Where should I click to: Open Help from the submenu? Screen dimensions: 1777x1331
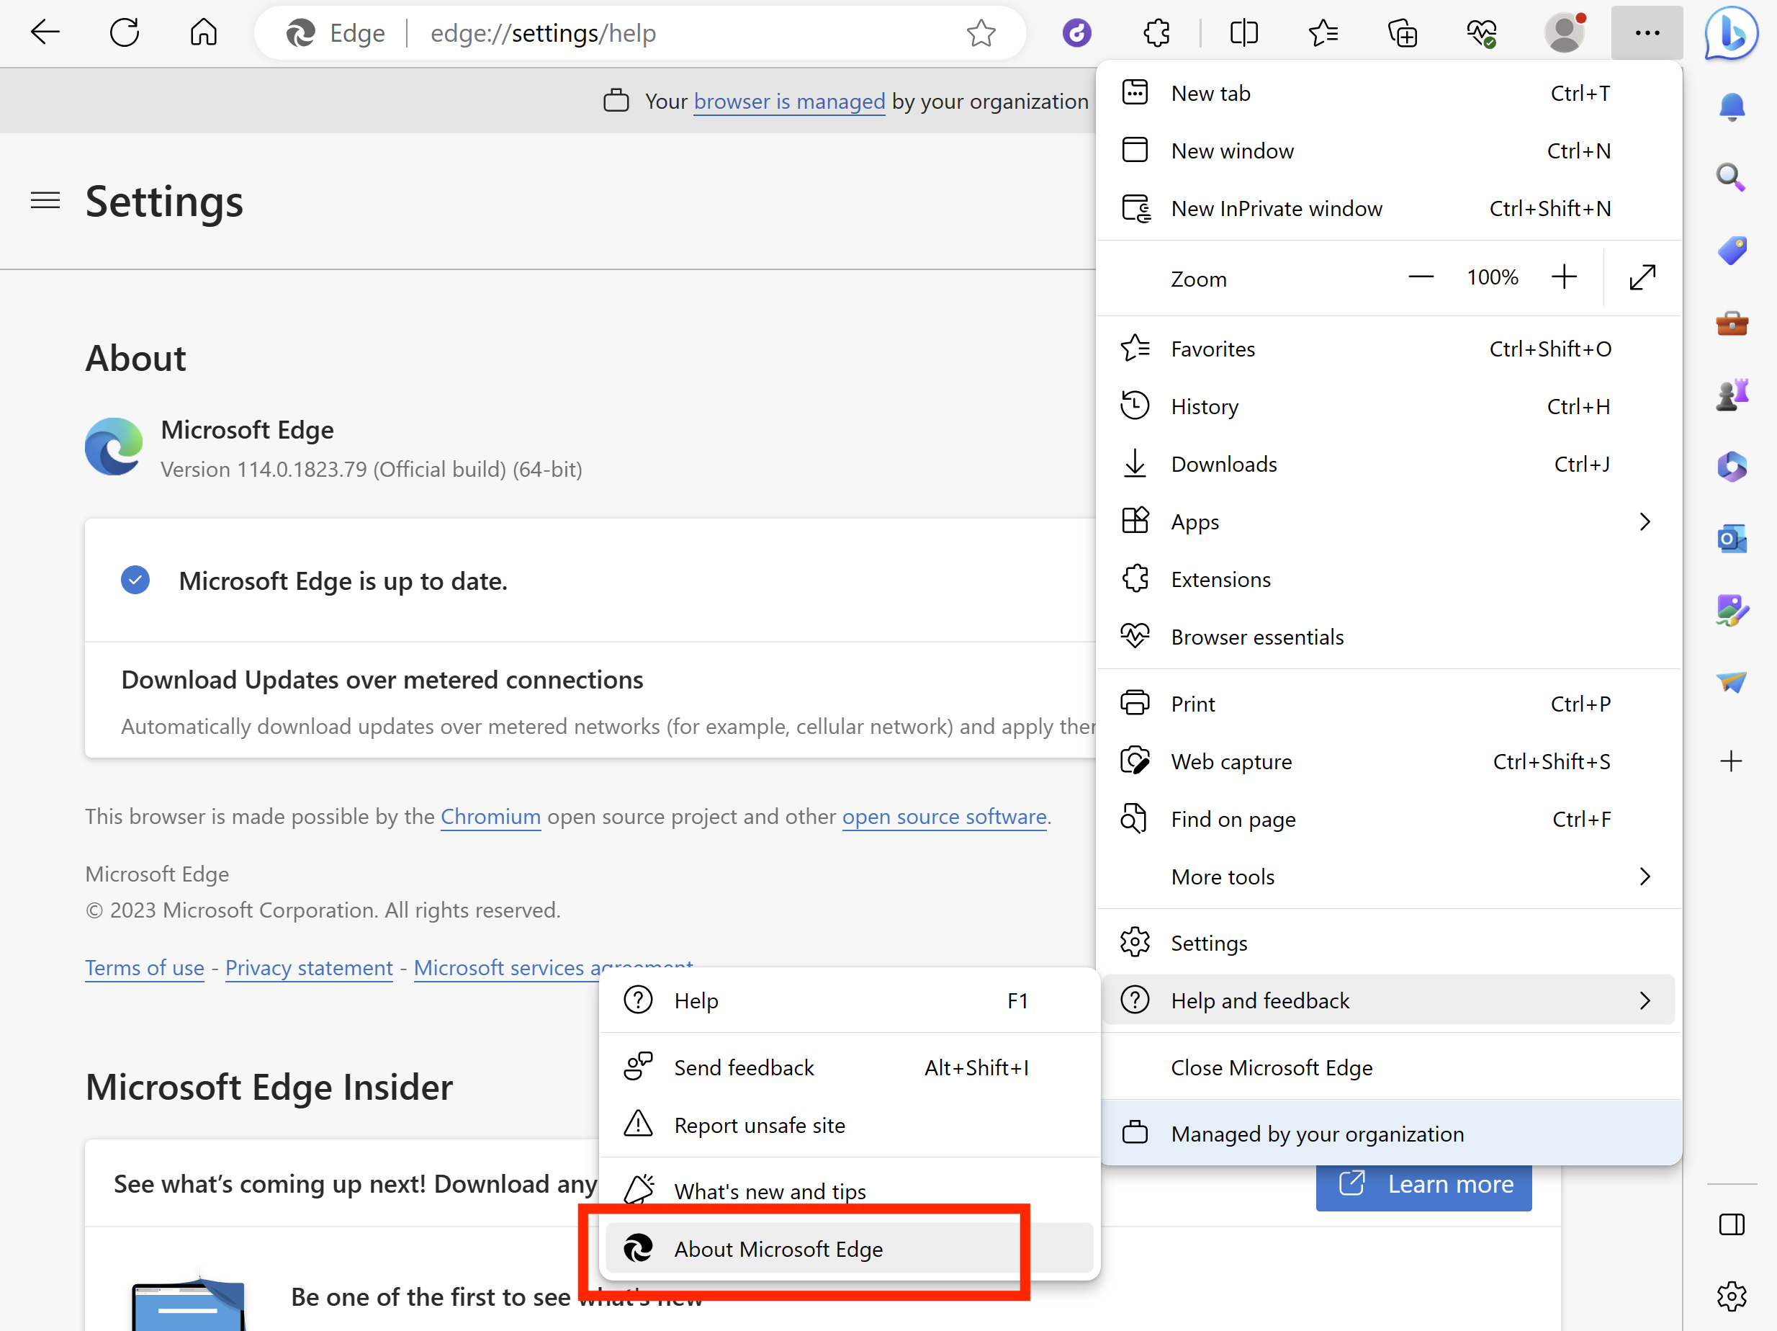pyautogui.click(x=849, y=1000)
